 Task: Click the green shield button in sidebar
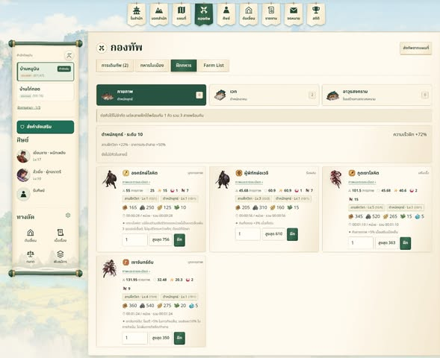click(46, 127)
